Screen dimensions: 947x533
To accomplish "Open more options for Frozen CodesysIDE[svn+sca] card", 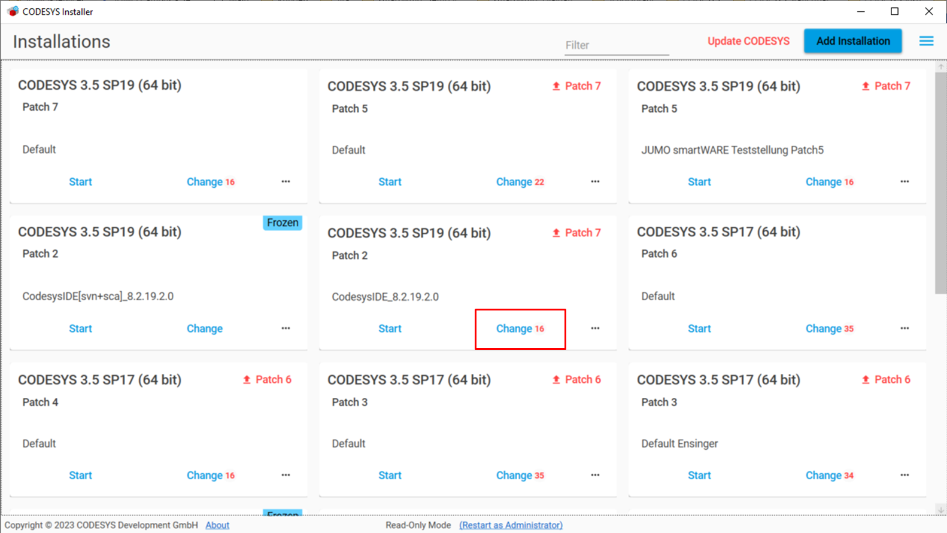I will click(286, 328).
